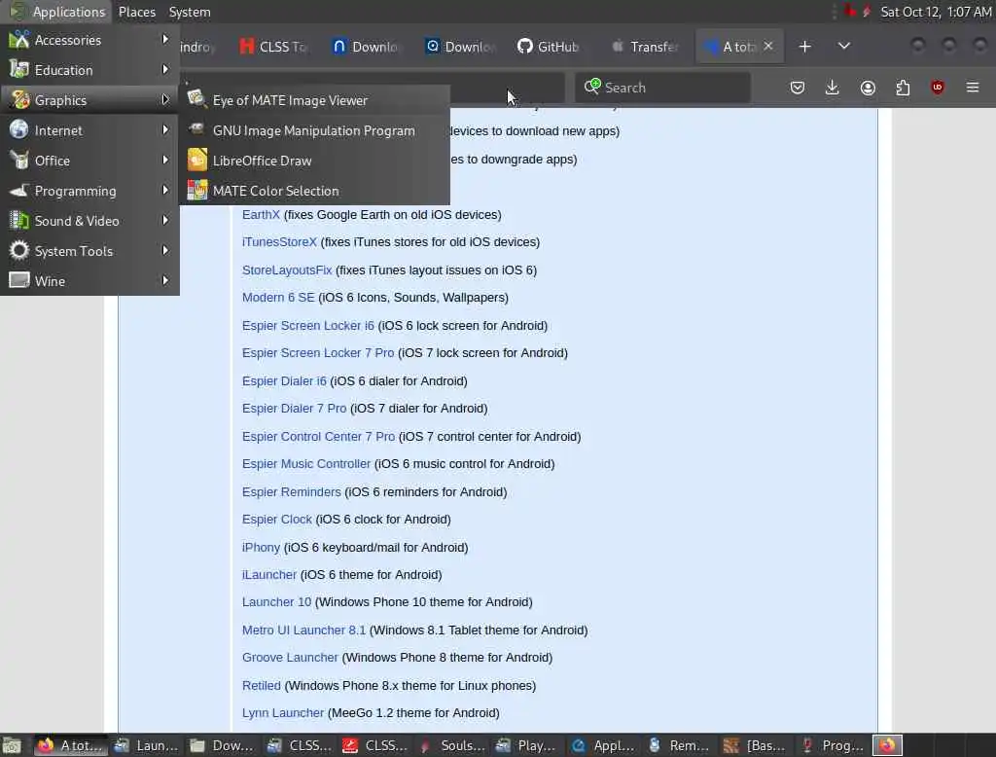The image size is (996, 757).
Task: Open Espier Screen Locker 7 Pro link
Action: pyautogui.click(x=318, y=353)
